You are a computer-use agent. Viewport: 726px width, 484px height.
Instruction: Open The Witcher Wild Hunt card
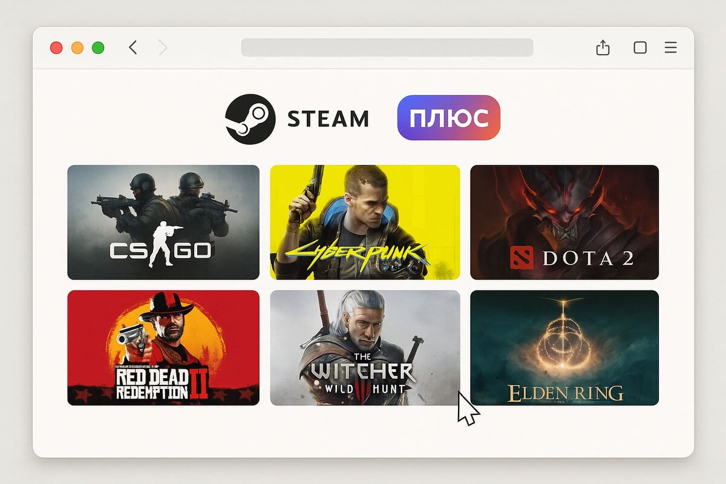pyautogui.click(x=365, y=347)
